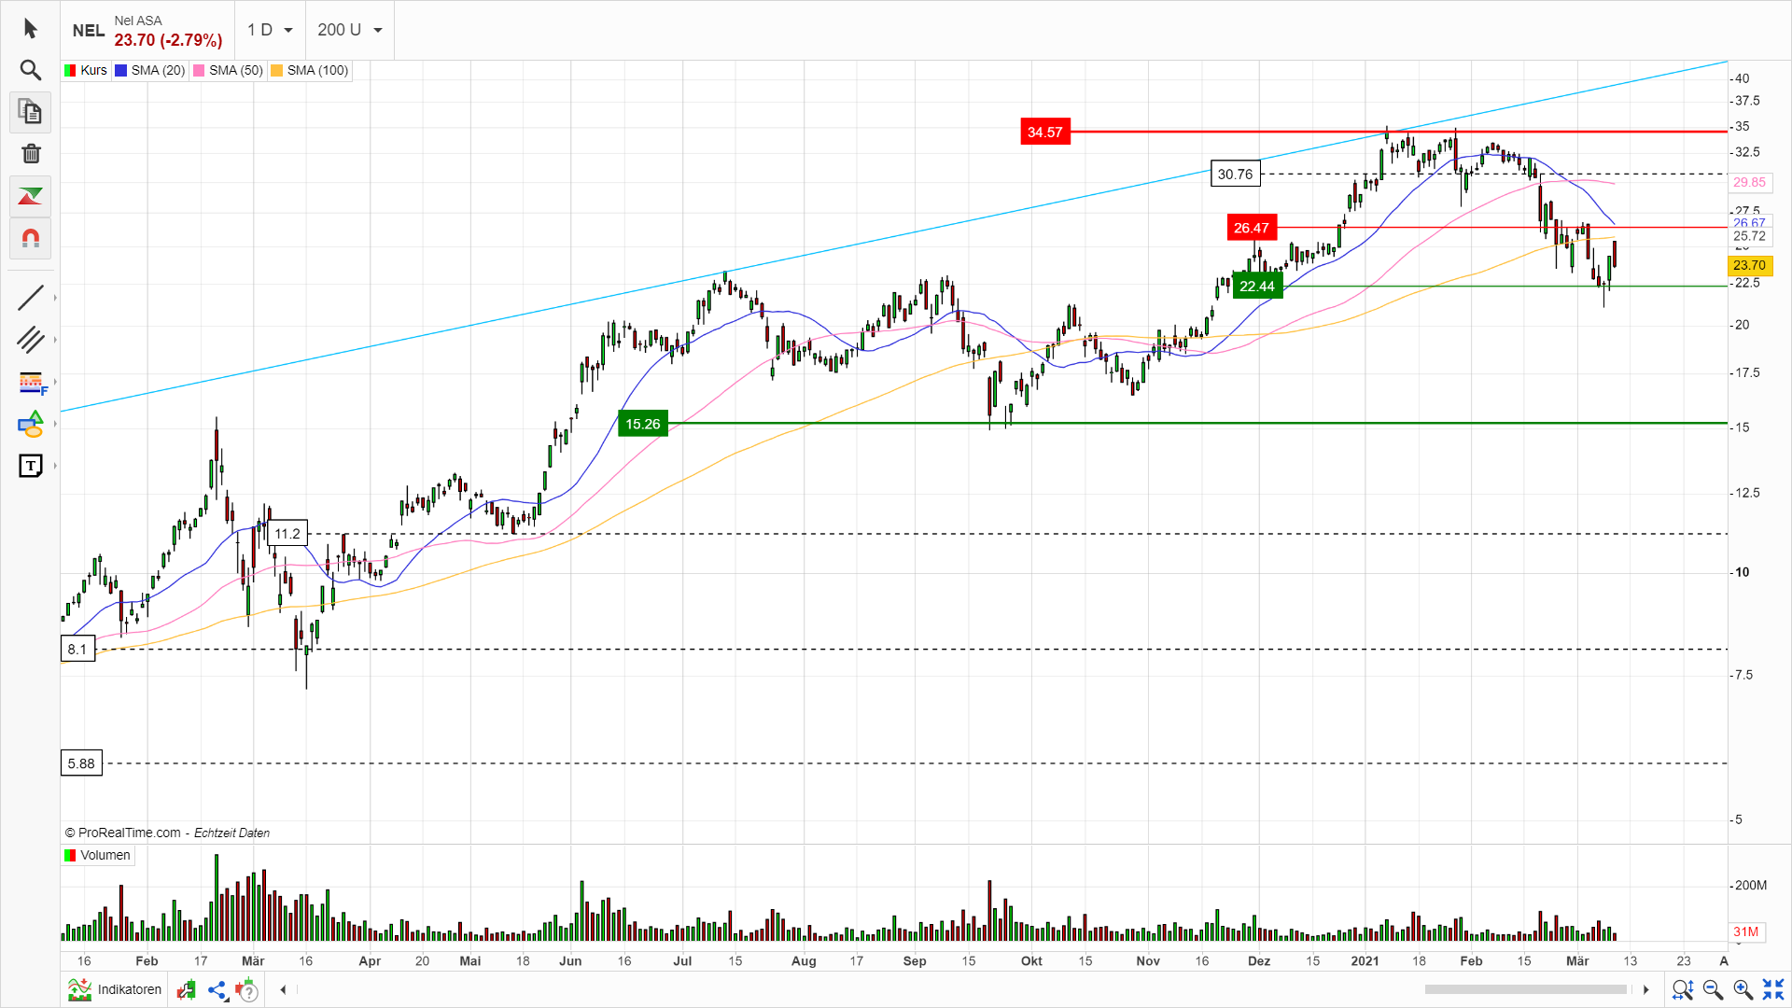The height and width of the screenshot is (1008, 1792).
Task: Click the zoom out magnifier icon
Action: (1712, 989)
